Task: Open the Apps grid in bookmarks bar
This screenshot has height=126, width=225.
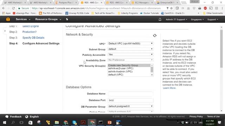Action: tap(6, 13)
